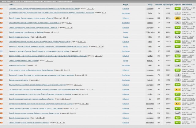Open author profile kot136
The image size is (196, 128).
click(x=150, y=80)
